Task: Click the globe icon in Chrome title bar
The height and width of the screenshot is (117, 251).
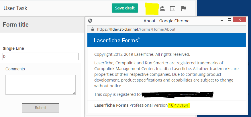Action: (x=91, y=21)
